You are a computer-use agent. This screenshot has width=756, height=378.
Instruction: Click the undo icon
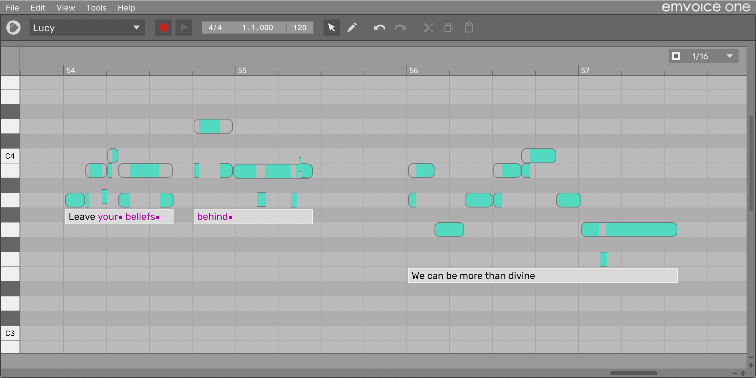click(x=379, y=28)
